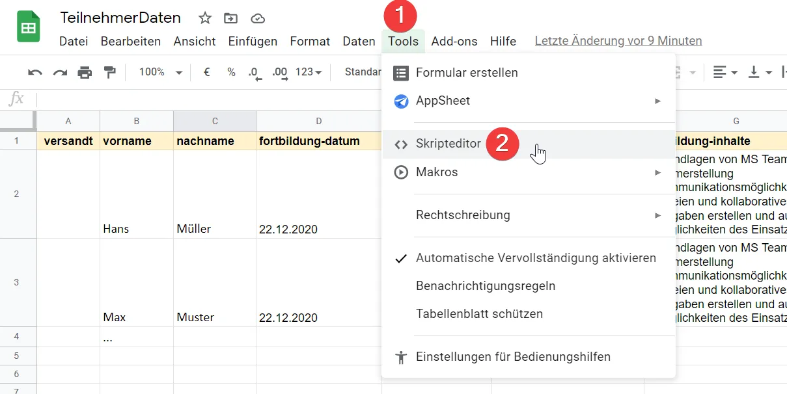Click the undo icon
Image resolution: width=787 pixels, height=394 pixels.
(35, 72)
